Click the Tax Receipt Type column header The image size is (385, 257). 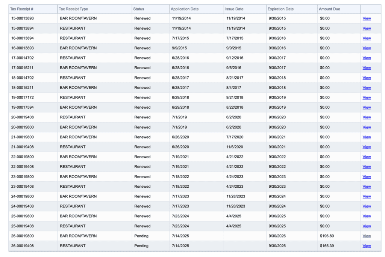pos(73,9)
